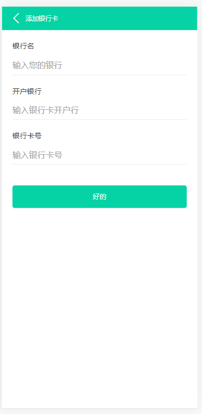Click the divider line under 开户行 input
Image resolution: width=202 pixels, height=414 pixels.
coord(99,119)
